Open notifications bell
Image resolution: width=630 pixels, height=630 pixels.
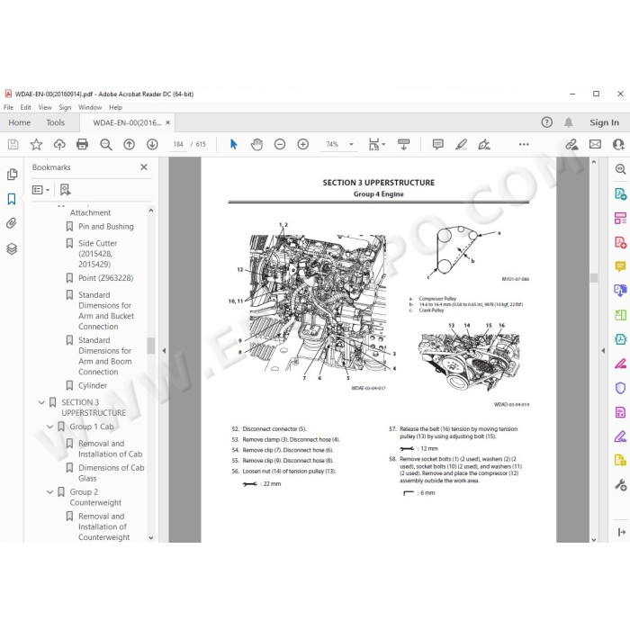point(568,122)
